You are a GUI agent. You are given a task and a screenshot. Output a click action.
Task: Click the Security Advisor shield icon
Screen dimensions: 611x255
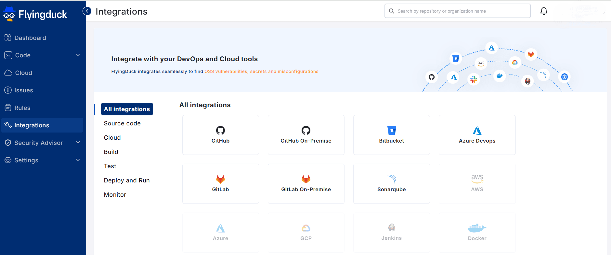pos(8,143)
